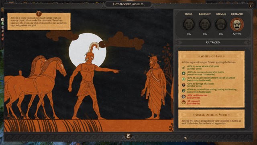
Task: Click the casualty replenishment plus icon
Action: (x=184, y=79)
